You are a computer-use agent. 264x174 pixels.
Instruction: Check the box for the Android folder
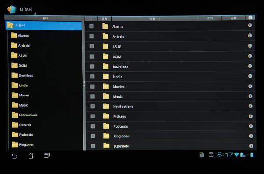click(x=92, y=36)
